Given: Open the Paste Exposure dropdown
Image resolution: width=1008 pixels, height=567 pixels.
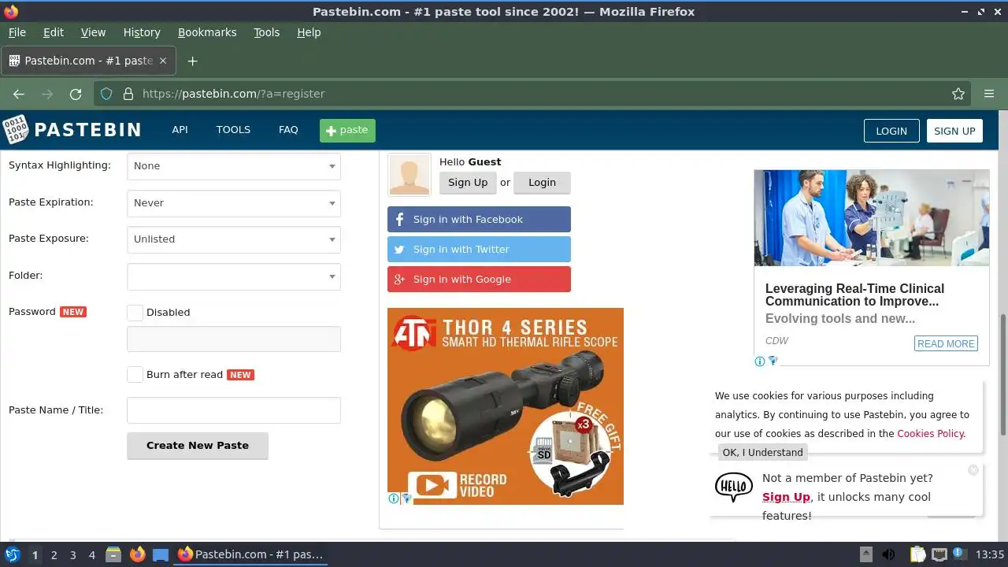Looking at the screenshot, I should pos(234,239).
